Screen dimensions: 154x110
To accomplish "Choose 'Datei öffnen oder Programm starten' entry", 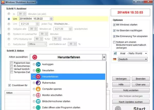I will [68, 107].
